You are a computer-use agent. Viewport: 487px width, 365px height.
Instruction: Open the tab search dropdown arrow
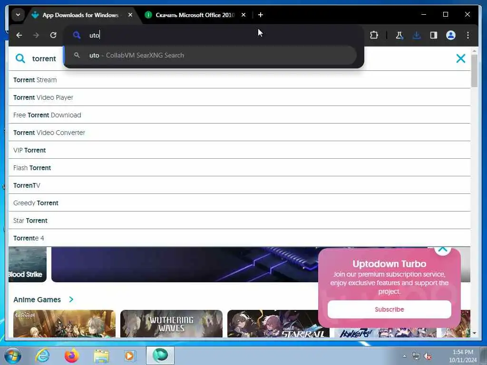18,15
